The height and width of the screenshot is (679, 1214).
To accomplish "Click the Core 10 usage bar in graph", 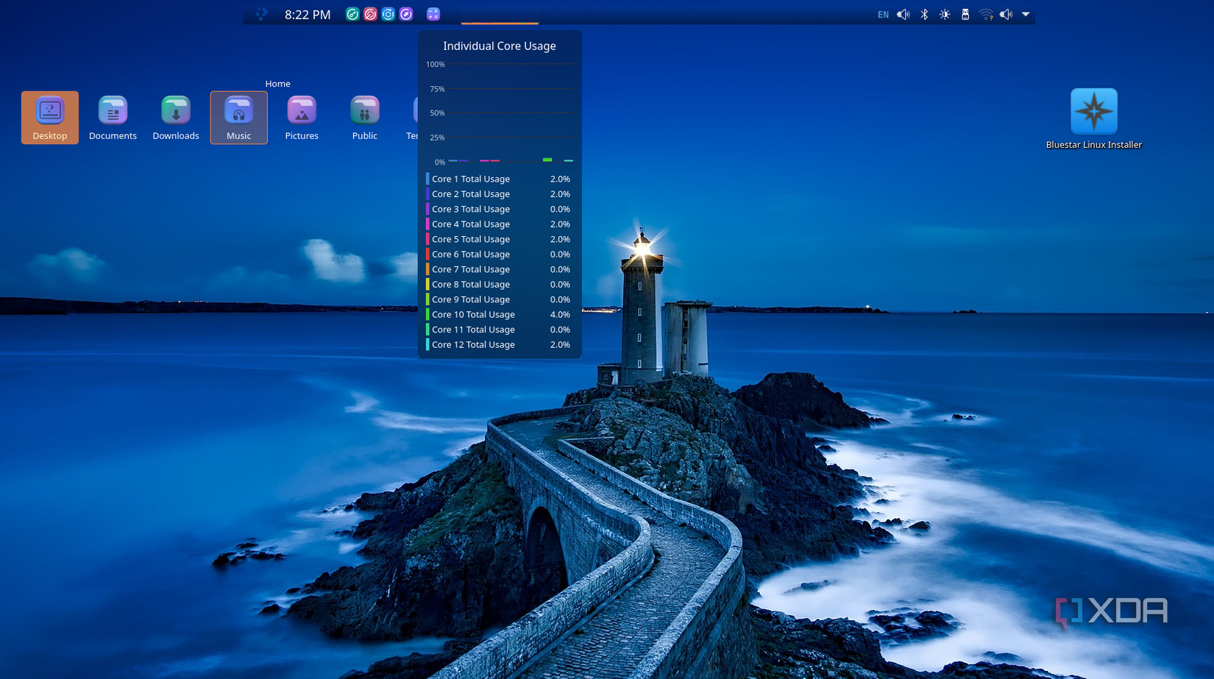I will coord(547,158).
